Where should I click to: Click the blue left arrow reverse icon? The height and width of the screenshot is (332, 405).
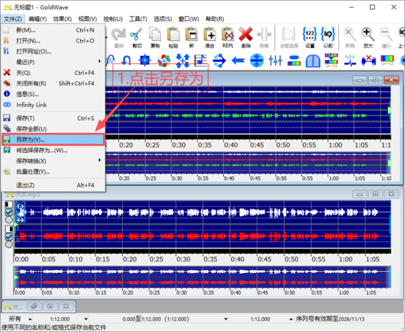[238, 61]
